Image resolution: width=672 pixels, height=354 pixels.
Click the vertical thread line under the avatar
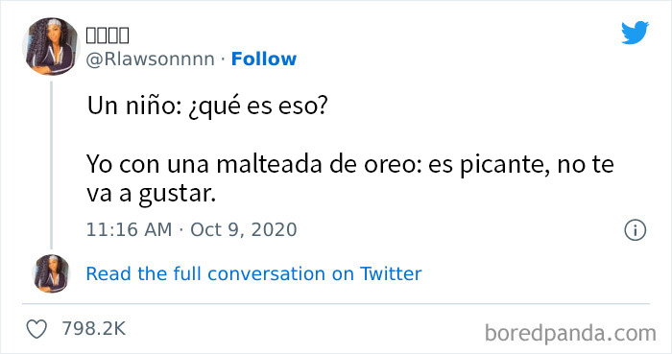[51, 165]
